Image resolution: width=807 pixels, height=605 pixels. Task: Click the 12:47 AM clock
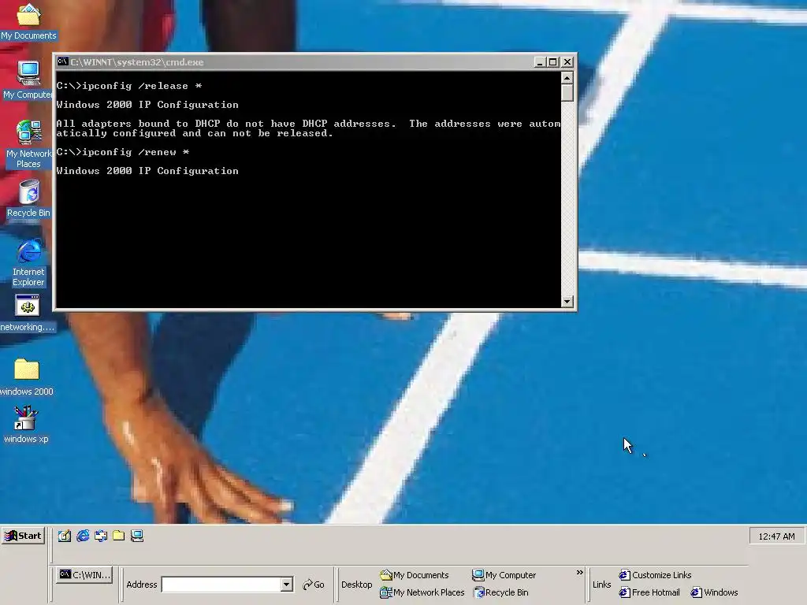(x=776, y=536)
